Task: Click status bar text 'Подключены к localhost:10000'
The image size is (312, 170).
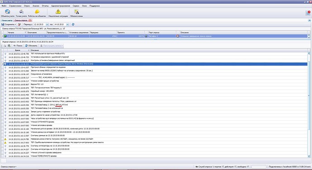Action: 289,167
